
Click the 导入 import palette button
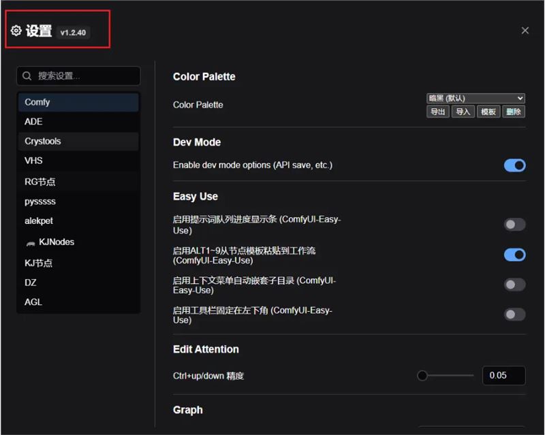(463, 112)
